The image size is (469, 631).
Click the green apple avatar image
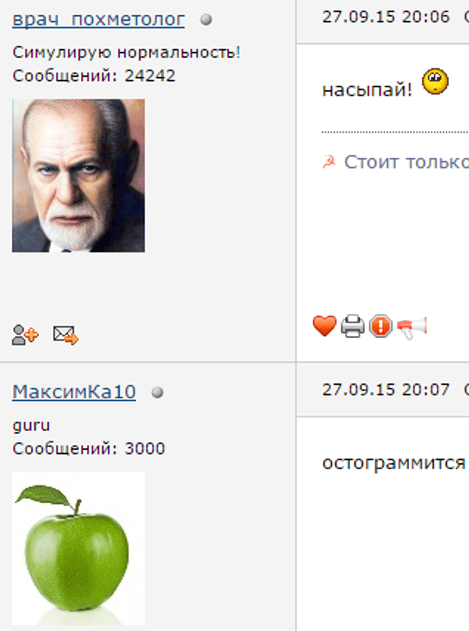(x=79, y=548)
